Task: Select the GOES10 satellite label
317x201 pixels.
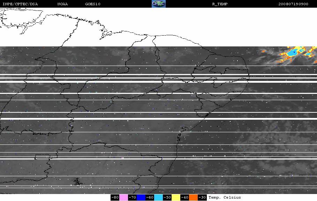Action: pos(93,4)
